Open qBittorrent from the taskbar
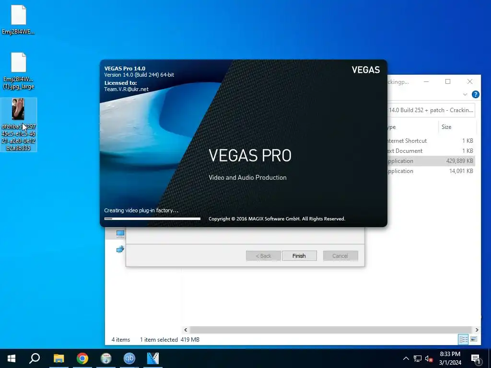 point(129,358)
